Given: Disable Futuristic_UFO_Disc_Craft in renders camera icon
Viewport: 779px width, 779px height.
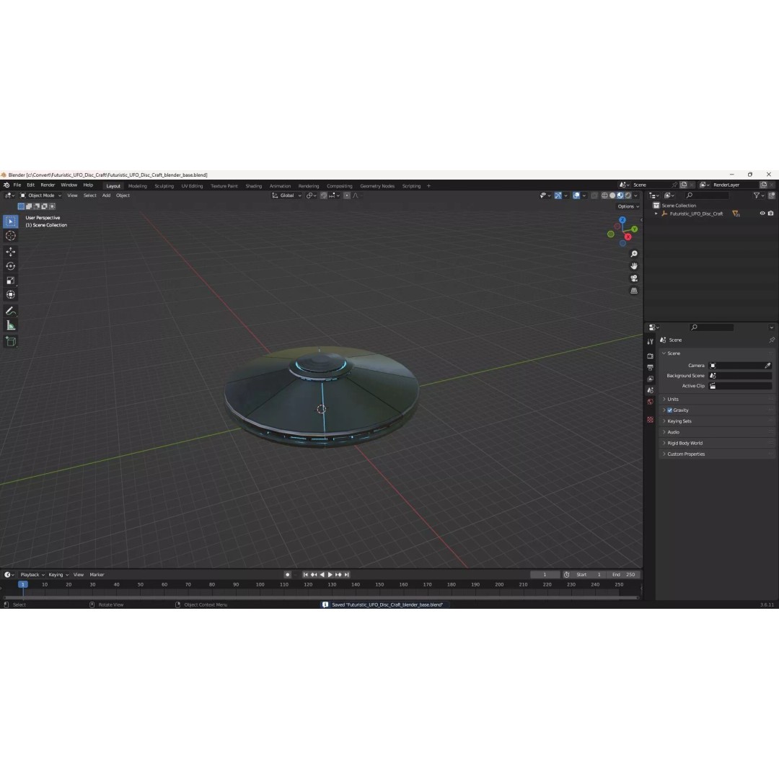Looking at the screenshot, I should tap(770, 214).
